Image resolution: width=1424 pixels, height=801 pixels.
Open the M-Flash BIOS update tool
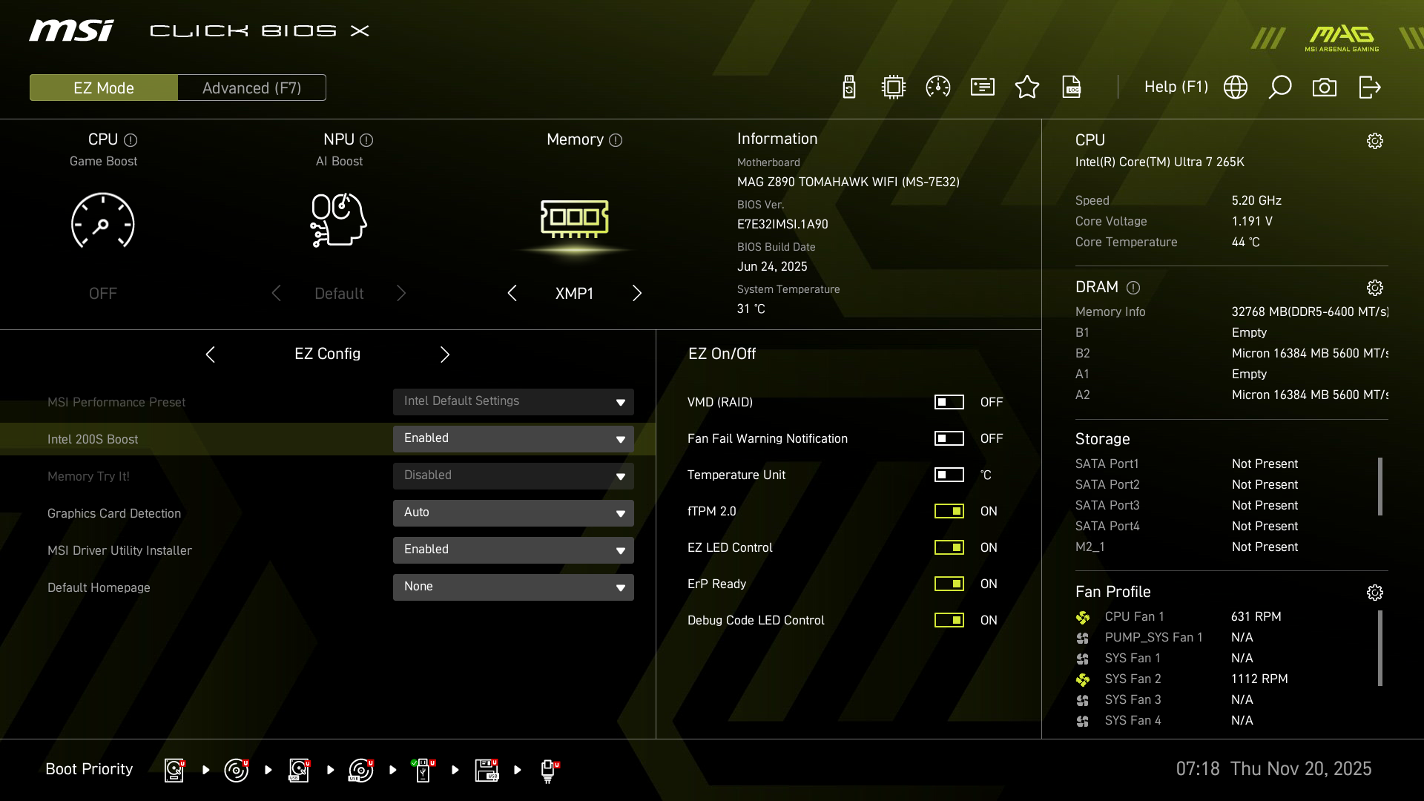[848, 87]
